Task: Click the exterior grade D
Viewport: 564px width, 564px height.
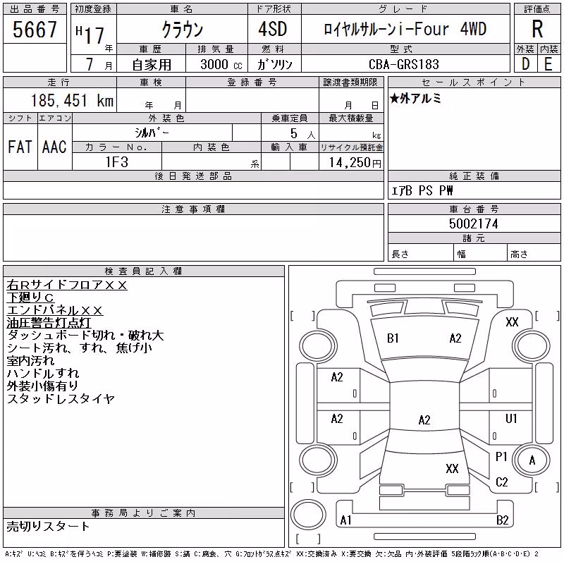Action: (x=525, y=64)
